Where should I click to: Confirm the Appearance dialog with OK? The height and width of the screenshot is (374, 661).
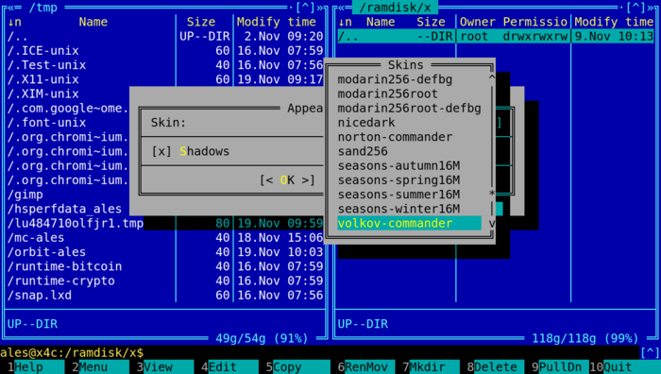point(287,180)
